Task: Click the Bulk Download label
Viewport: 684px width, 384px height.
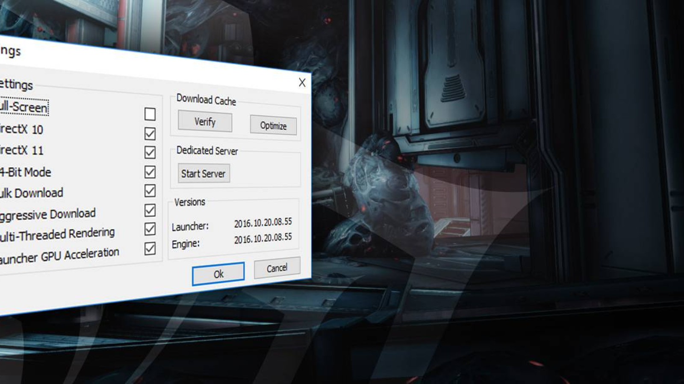Action: click(x=31, y=193)
